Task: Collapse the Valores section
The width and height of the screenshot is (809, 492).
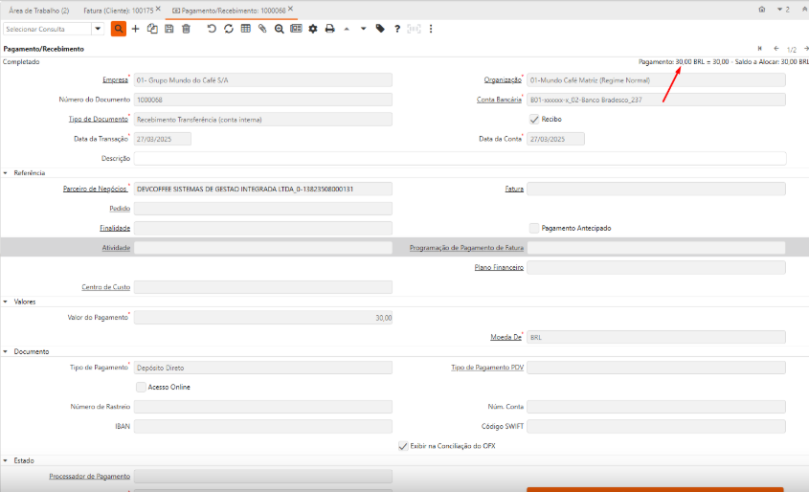Action: [6, 302]
